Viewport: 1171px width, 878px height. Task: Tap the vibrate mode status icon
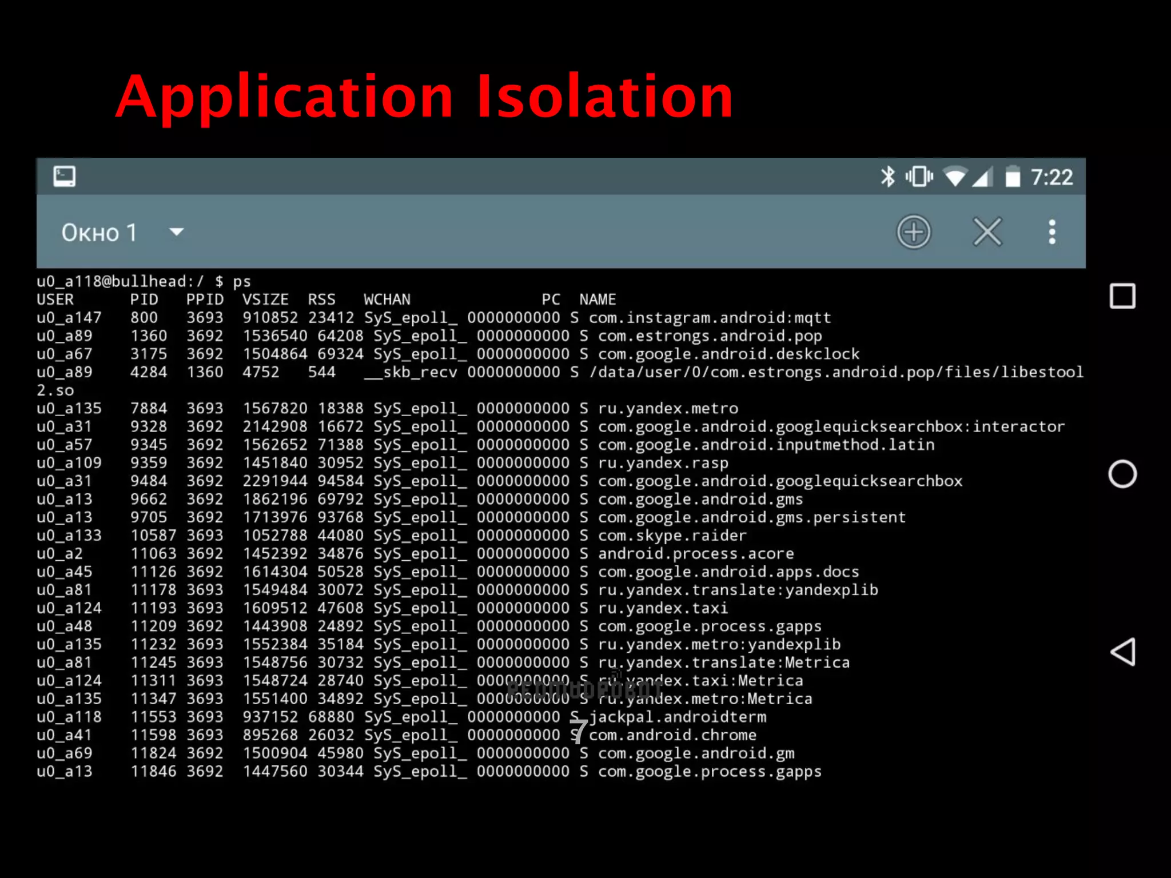click(919, 177)
